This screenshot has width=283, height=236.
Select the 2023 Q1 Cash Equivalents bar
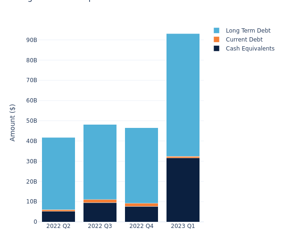tap(183, 190)
